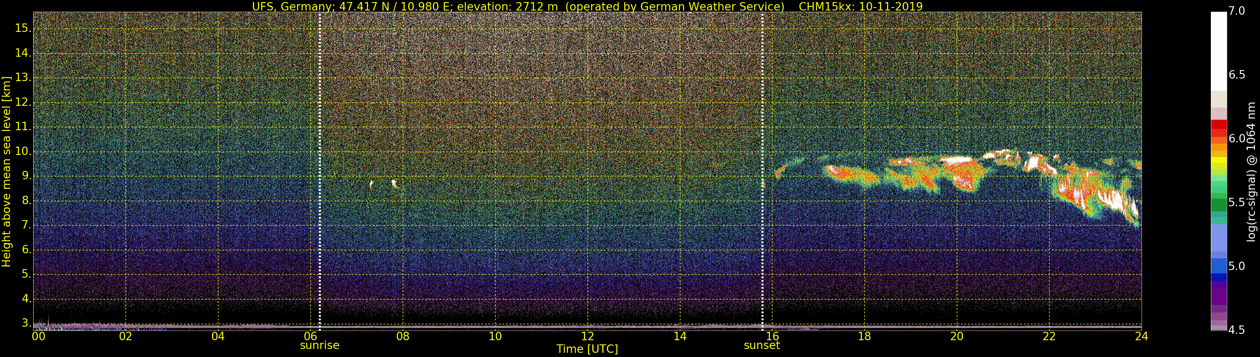This screenshot has height=357, width=1260.
Task: Select the "5.0" colorbar scale value
Action: pyautogui.click(x=1236, y=267)
